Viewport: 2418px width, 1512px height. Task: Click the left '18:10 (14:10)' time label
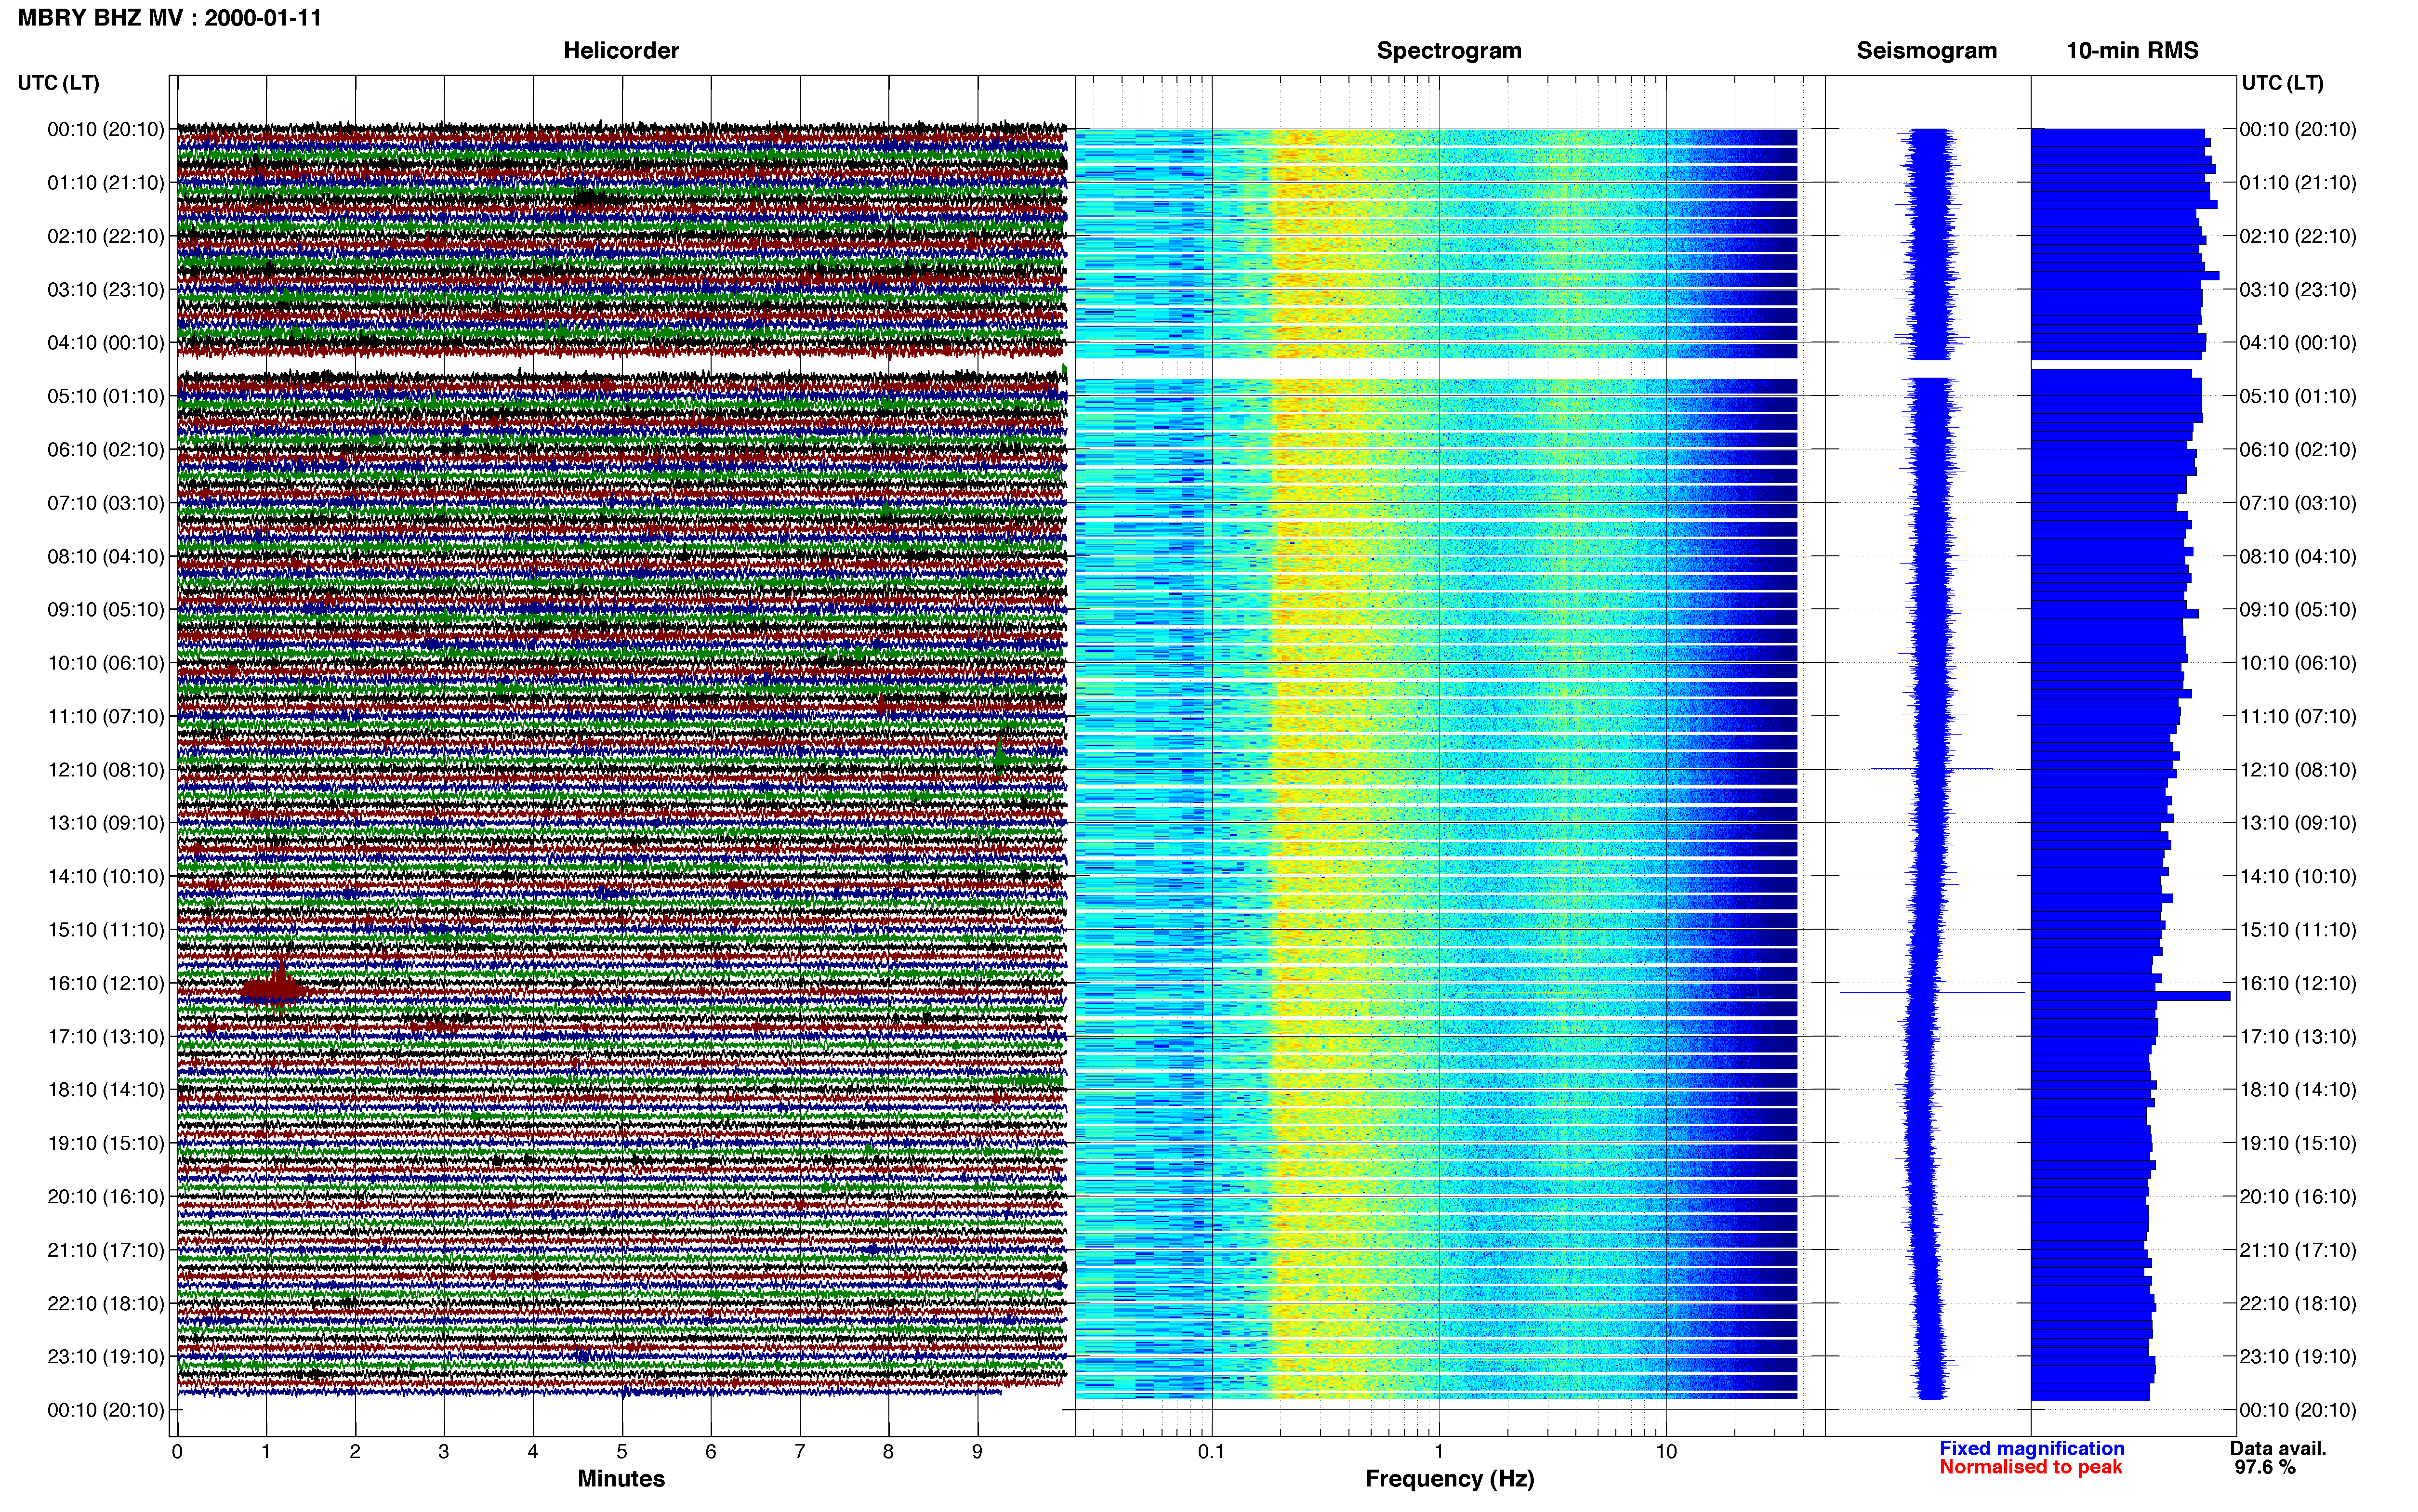pos(106,1090)
